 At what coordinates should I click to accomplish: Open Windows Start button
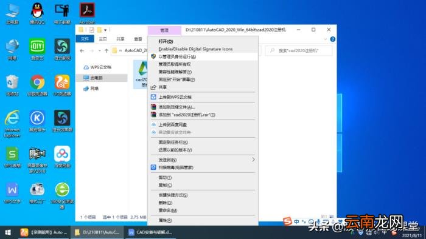8,232
